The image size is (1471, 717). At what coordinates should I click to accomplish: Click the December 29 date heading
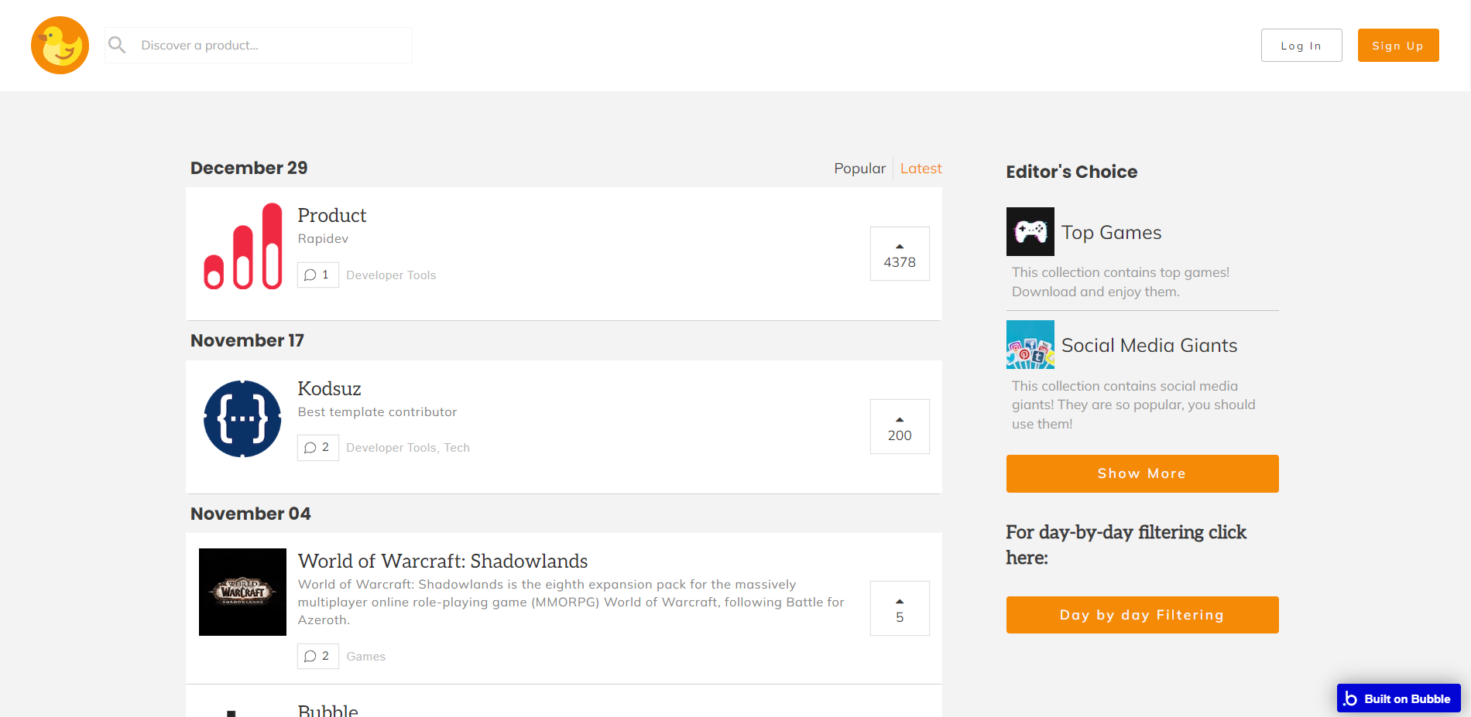click(249, 168)
